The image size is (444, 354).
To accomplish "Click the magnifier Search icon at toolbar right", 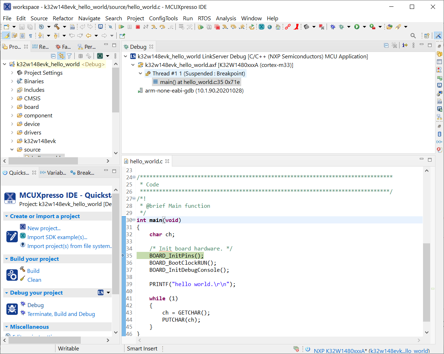I will tap(413, 36).
